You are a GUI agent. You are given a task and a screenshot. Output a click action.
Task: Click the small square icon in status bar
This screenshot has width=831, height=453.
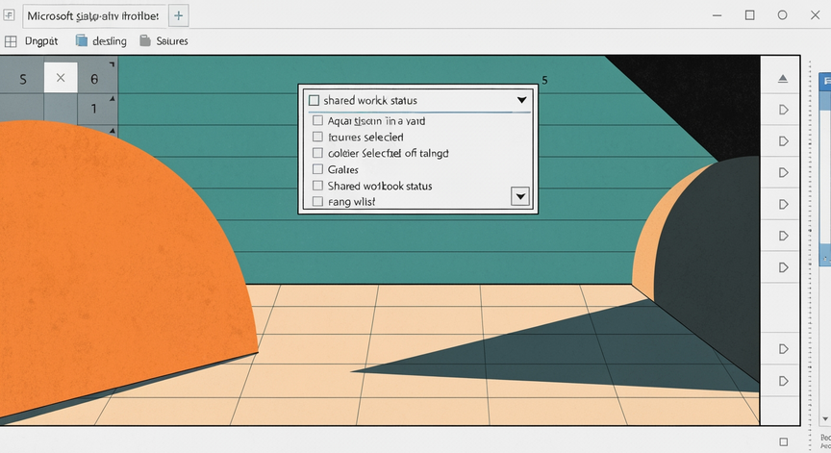(x=783, y=441)
